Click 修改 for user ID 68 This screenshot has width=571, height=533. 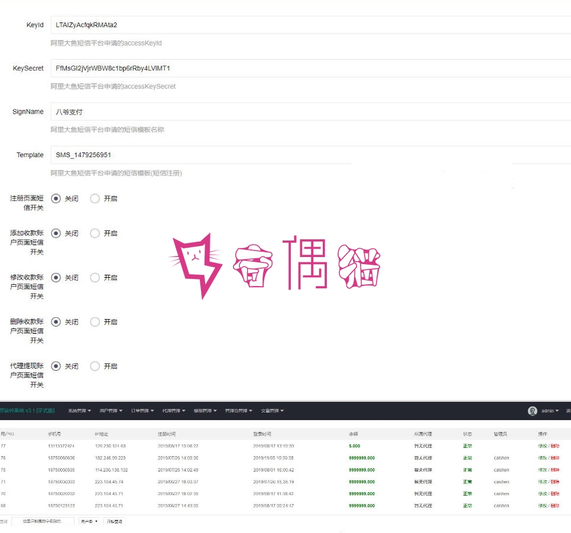[542, 506]
